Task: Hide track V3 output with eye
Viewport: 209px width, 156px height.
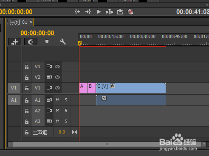Action: 57,67
